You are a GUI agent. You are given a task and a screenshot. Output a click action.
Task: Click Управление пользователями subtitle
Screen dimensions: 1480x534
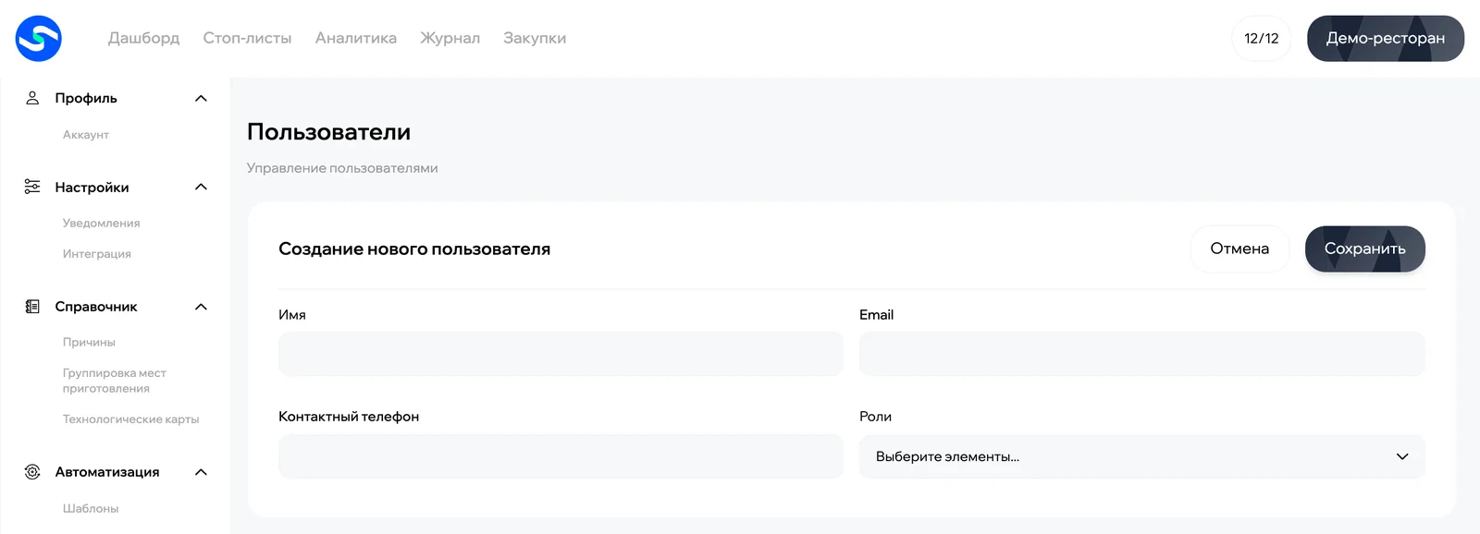tap(342, 168)
